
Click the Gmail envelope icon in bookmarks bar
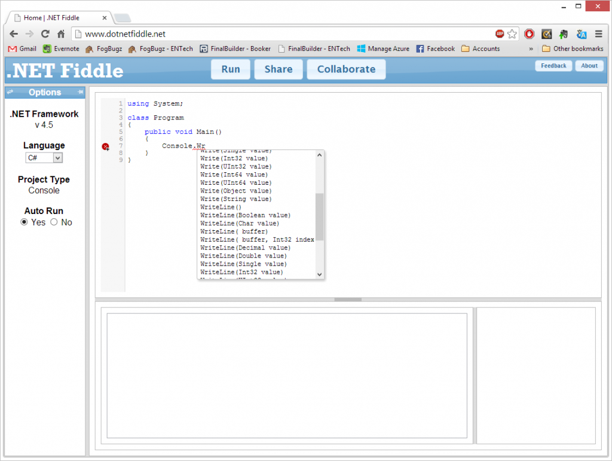point(13,49)
